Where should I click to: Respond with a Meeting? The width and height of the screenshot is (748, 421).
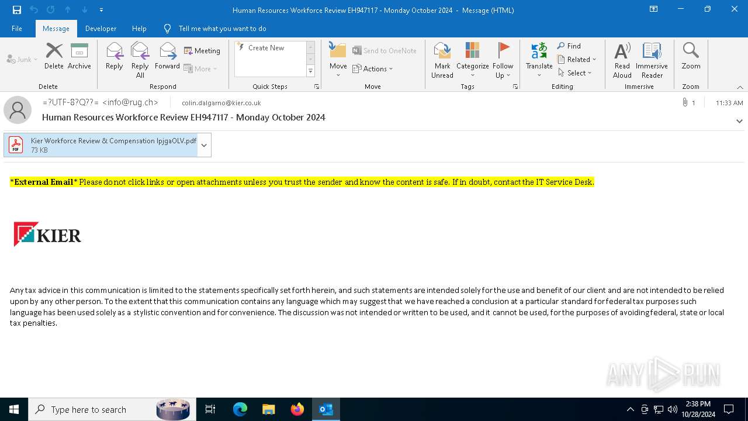pyautogui.click(x=202, y=51)
